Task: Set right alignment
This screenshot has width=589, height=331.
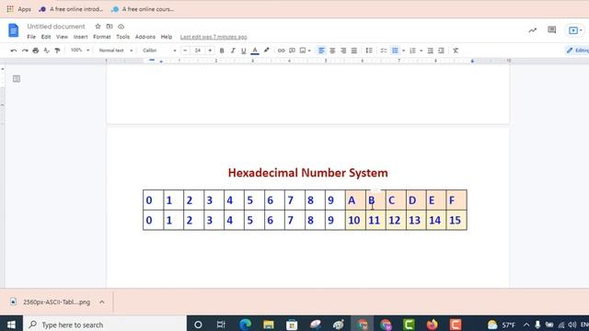Action: pos(343,51)
